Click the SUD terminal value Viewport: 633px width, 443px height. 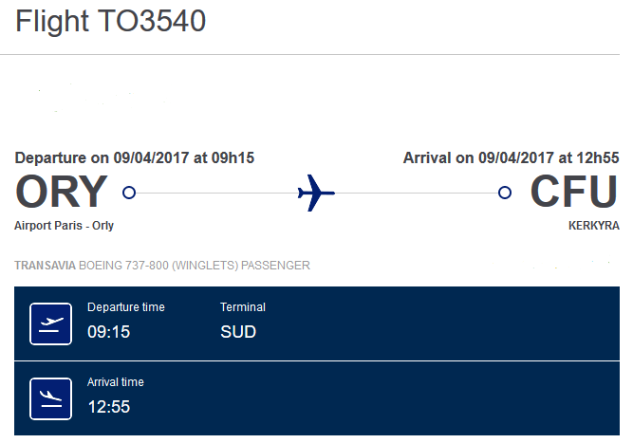click(238, 332)
